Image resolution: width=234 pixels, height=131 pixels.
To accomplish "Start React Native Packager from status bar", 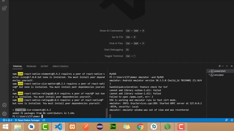I will [x=27, y=120].
